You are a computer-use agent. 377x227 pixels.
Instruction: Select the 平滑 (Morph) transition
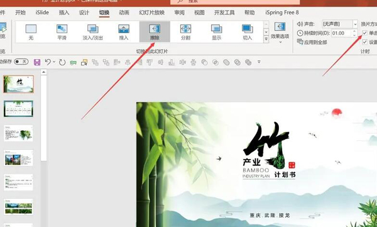(62, 32)
